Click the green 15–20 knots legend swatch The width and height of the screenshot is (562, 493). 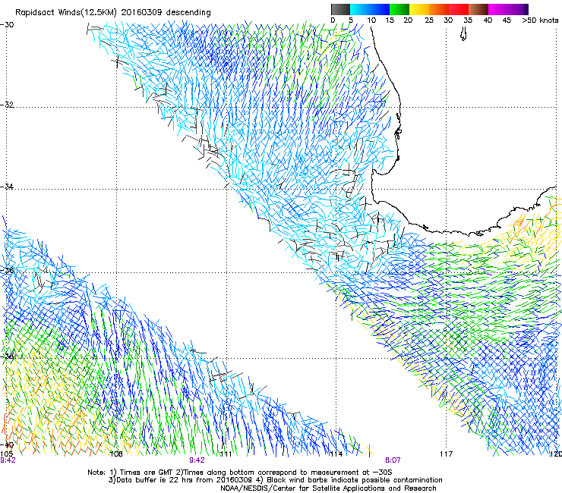[x=399, y=9]
